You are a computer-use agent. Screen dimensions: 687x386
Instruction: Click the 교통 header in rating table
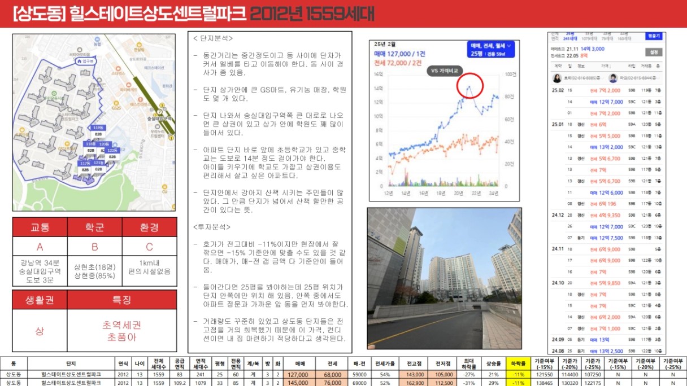tap(40, 227)
